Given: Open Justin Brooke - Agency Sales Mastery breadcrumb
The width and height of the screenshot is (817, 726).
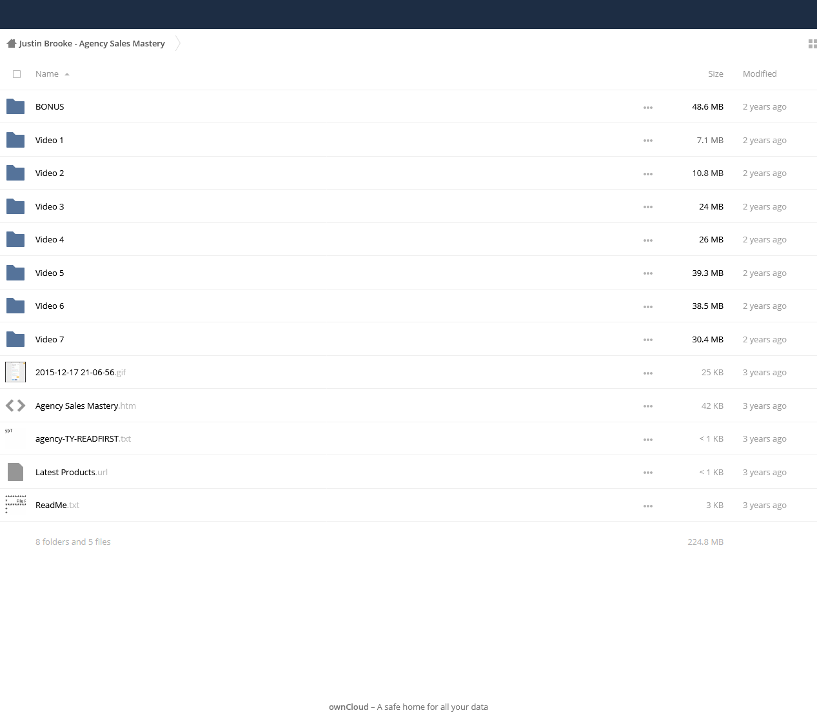Looking at the screenshot, I should [x=92, y=44].
